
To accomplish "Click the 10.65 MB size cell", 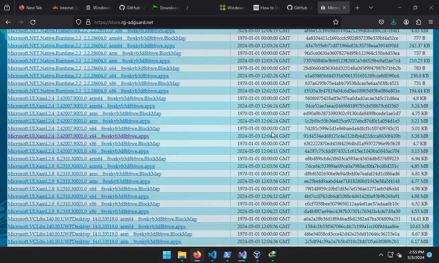I will click(x=419, y=226).
